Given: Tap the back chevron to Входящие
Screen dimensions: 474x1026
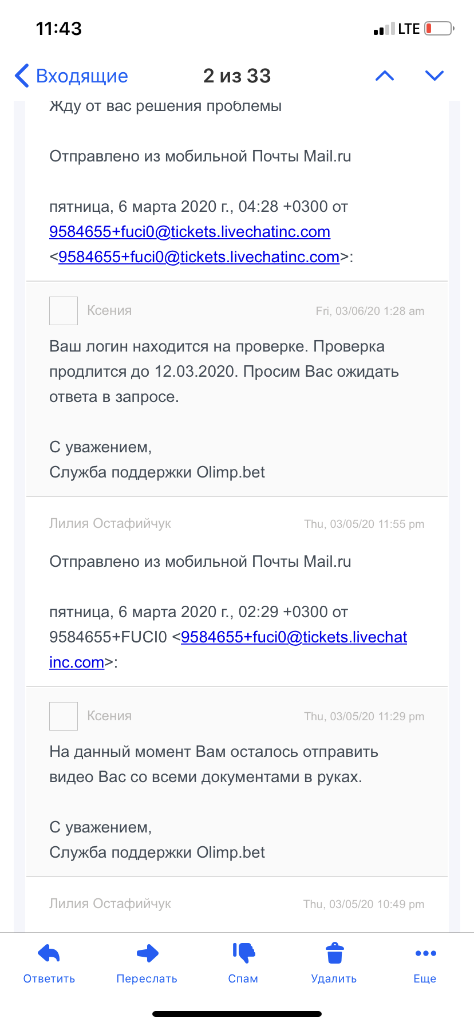Looking at the screenshot, I should 22,76.
